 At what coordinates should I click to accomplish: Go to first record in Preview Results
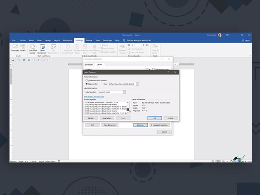[x=129, y=45]
